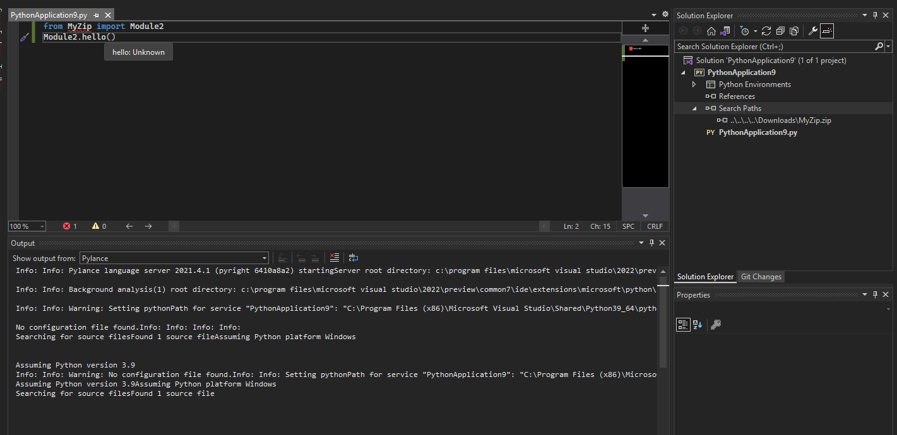Select Solution 'PythonApplication9' node
This screenshot has width=897, height=435.
pos(771,61)
